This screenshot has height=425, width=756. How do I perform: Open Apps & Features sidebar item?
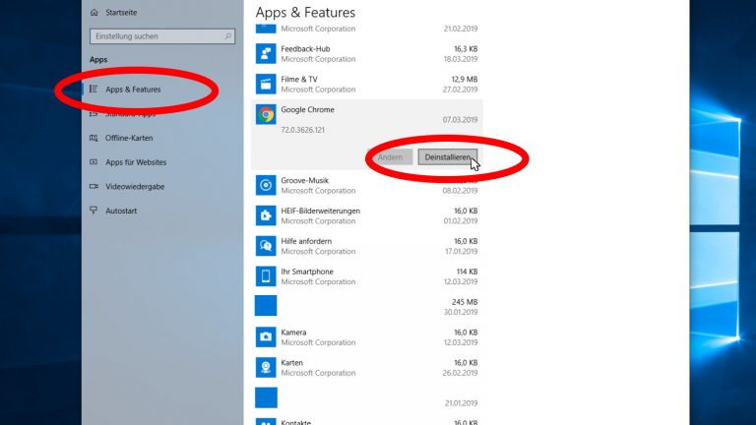(133, 90)
